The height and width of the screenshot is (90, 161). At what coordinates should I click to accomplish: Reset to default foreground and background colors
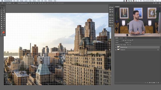[2, 33]
